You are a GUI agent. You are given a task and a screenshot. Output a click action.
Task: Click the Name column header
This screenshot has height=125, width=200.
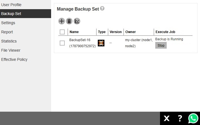point(74,32)
